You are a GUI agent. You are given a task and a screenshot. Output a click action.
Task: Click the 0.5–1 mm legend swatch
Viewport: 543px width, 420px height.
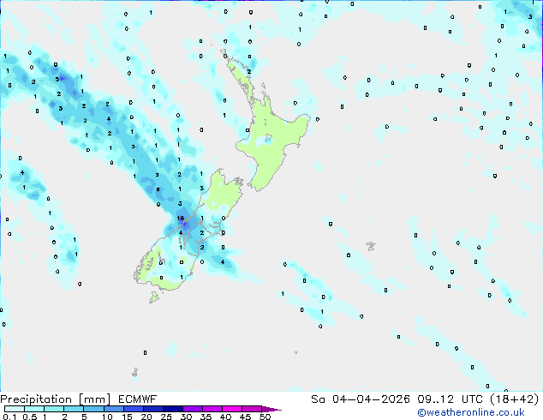(34, 409)
